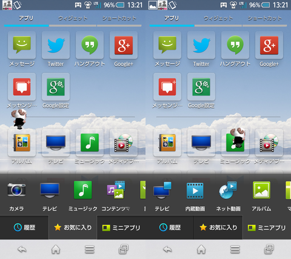Switch to ウィジェット tab in right screen

click(x=218, y=19)
